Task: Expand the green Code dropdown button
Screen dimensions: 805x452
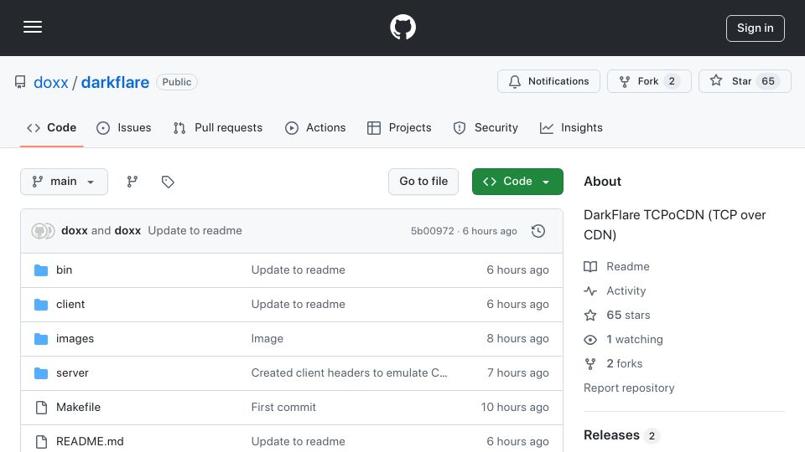Action: [517, 182]
